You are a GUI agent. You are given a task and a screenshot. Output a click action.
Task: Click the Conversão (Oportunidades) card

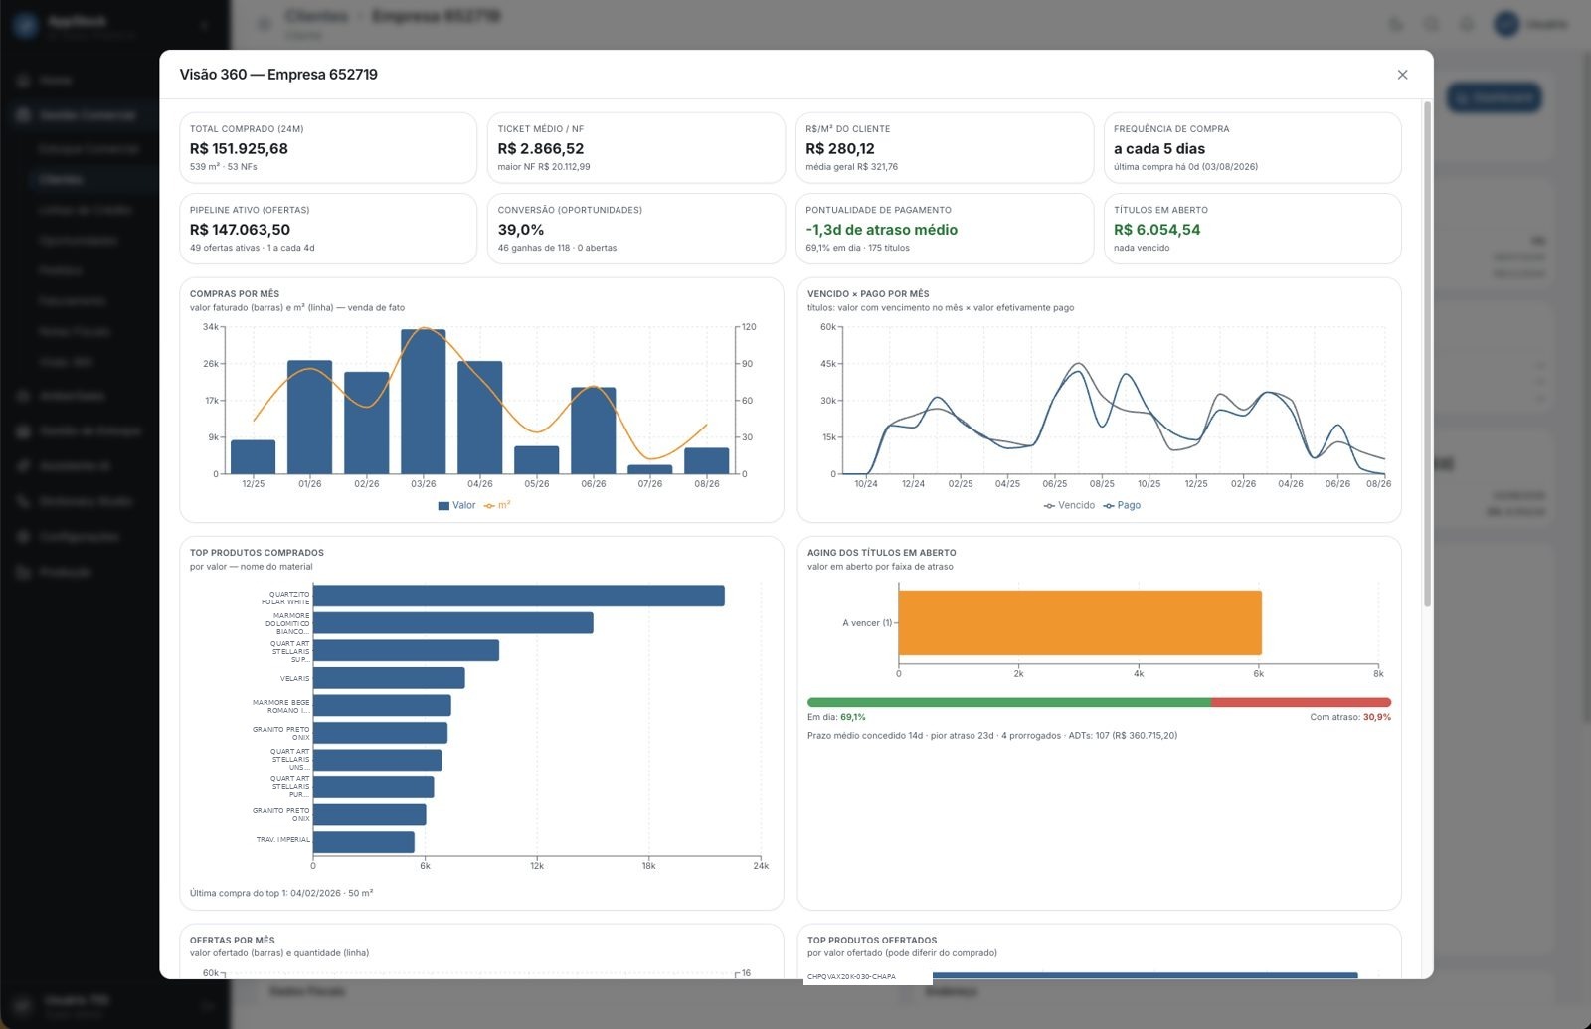(x=636, y=229)
